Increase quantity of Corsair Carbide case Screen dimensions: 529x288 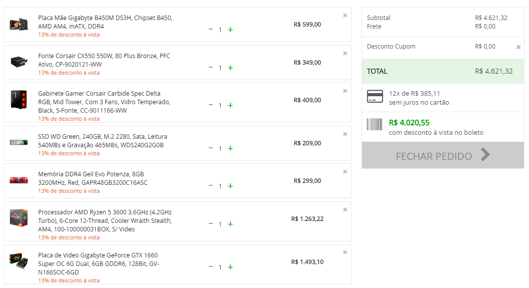click(230, 105)
